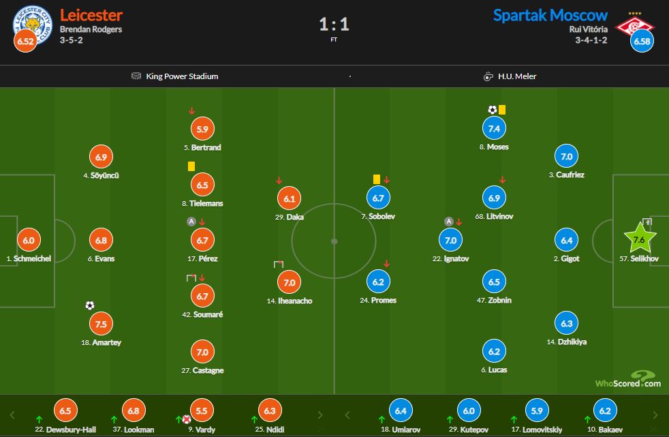Viewport: 669px width, 437px height.
Task: Select Schmeichel's 6.0 player circle
Action: pyautogui.click(x=28, y=240)
